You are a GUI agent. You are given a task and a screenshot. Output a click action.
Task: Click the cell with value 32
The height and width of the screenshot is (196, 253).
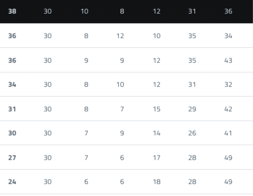tap(228, 85)
